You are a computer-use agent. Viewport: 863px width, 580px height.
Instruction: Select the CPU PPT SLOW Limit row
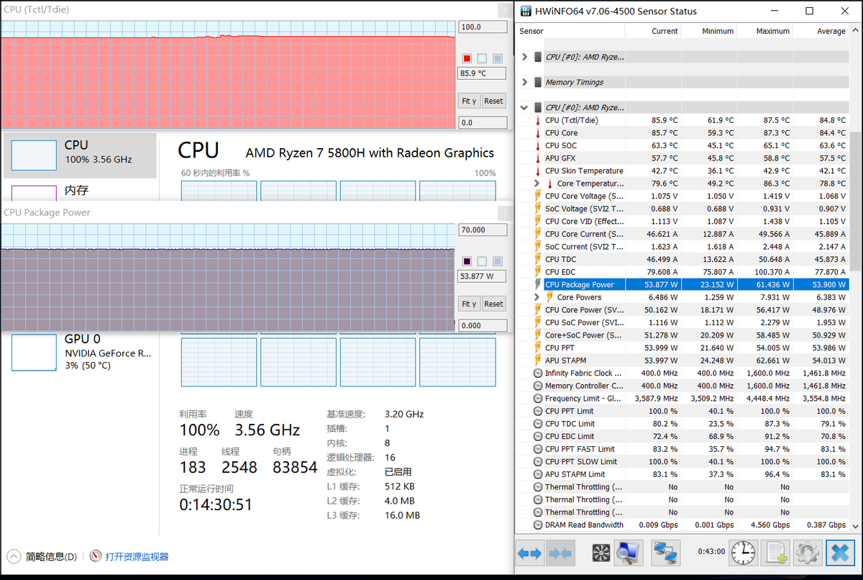(x=682, y=461)
